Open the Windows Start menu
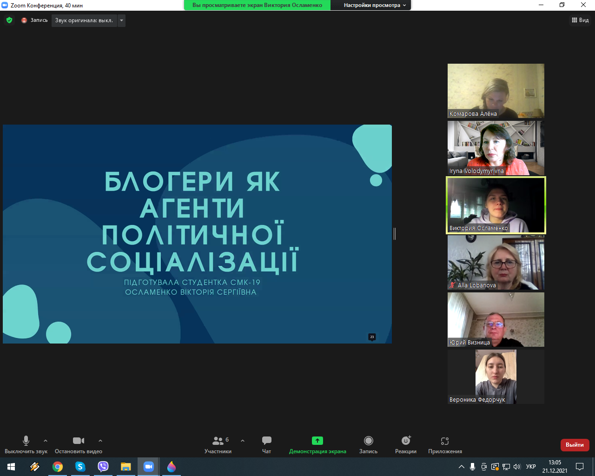 [x=11, y=467]
